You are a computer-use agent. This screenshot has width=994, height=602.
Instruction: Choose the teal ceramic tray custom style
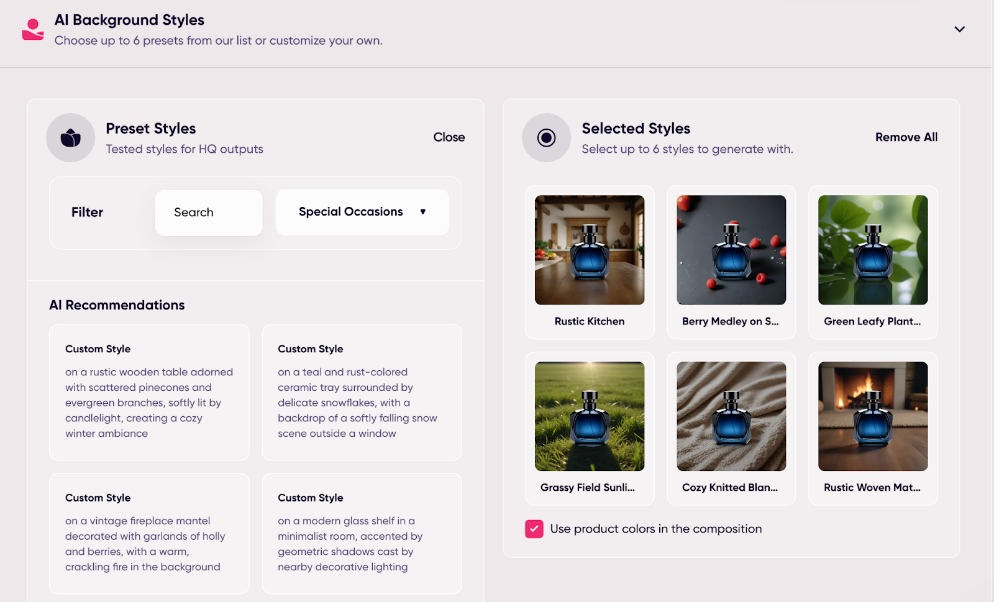(x=362, y=392)
